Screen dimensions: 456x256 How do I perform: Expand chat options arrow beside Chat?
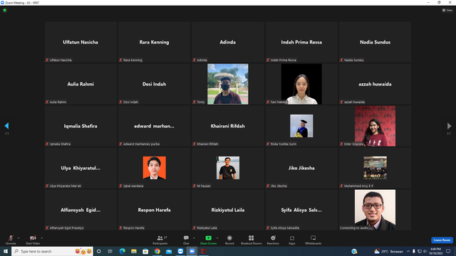pos(194,238)
